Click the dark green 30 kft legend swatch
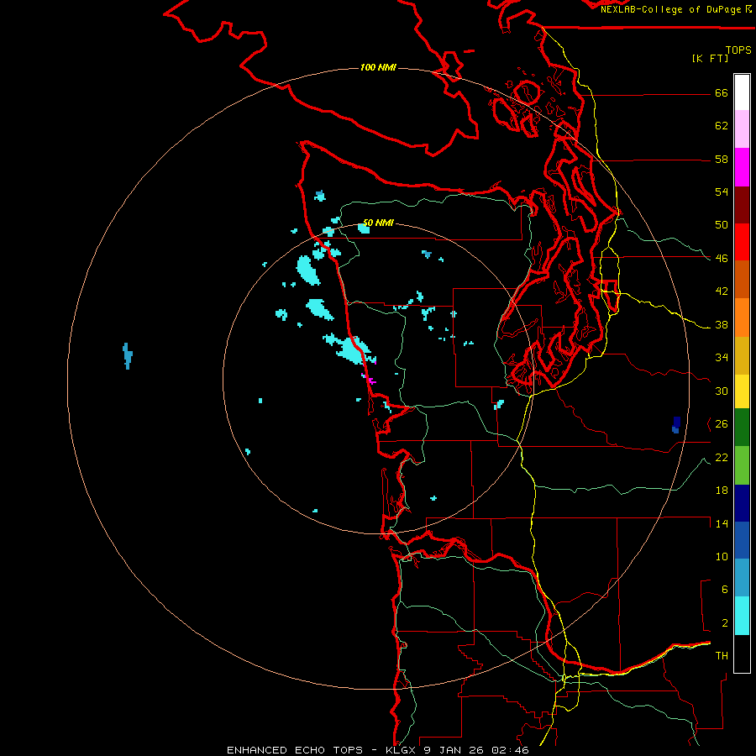Viewport: 756px width, 756px height. 742,428
